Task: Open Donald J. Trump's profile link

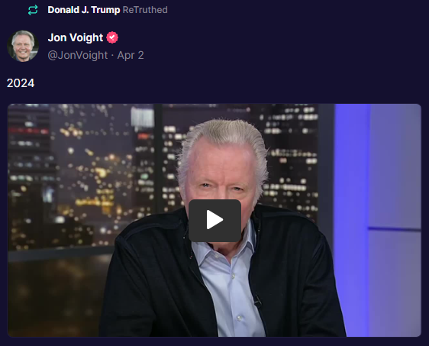Action: click(84, 10)
